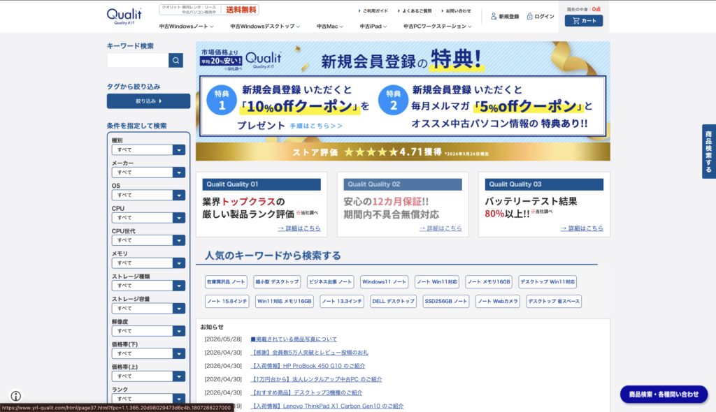Expand the ストレージ容量 dropdown
Screen dimensions: 716x412
point(148,309)
